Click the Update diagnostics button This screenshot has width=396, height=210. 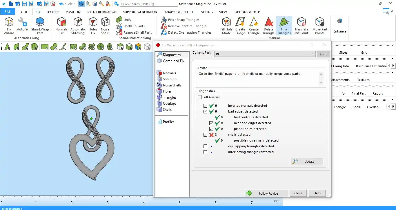click(x=307, y=162)
